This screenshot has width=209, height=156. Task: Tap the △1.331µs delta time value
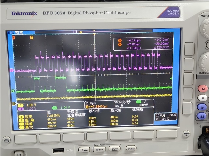(134, 48)
